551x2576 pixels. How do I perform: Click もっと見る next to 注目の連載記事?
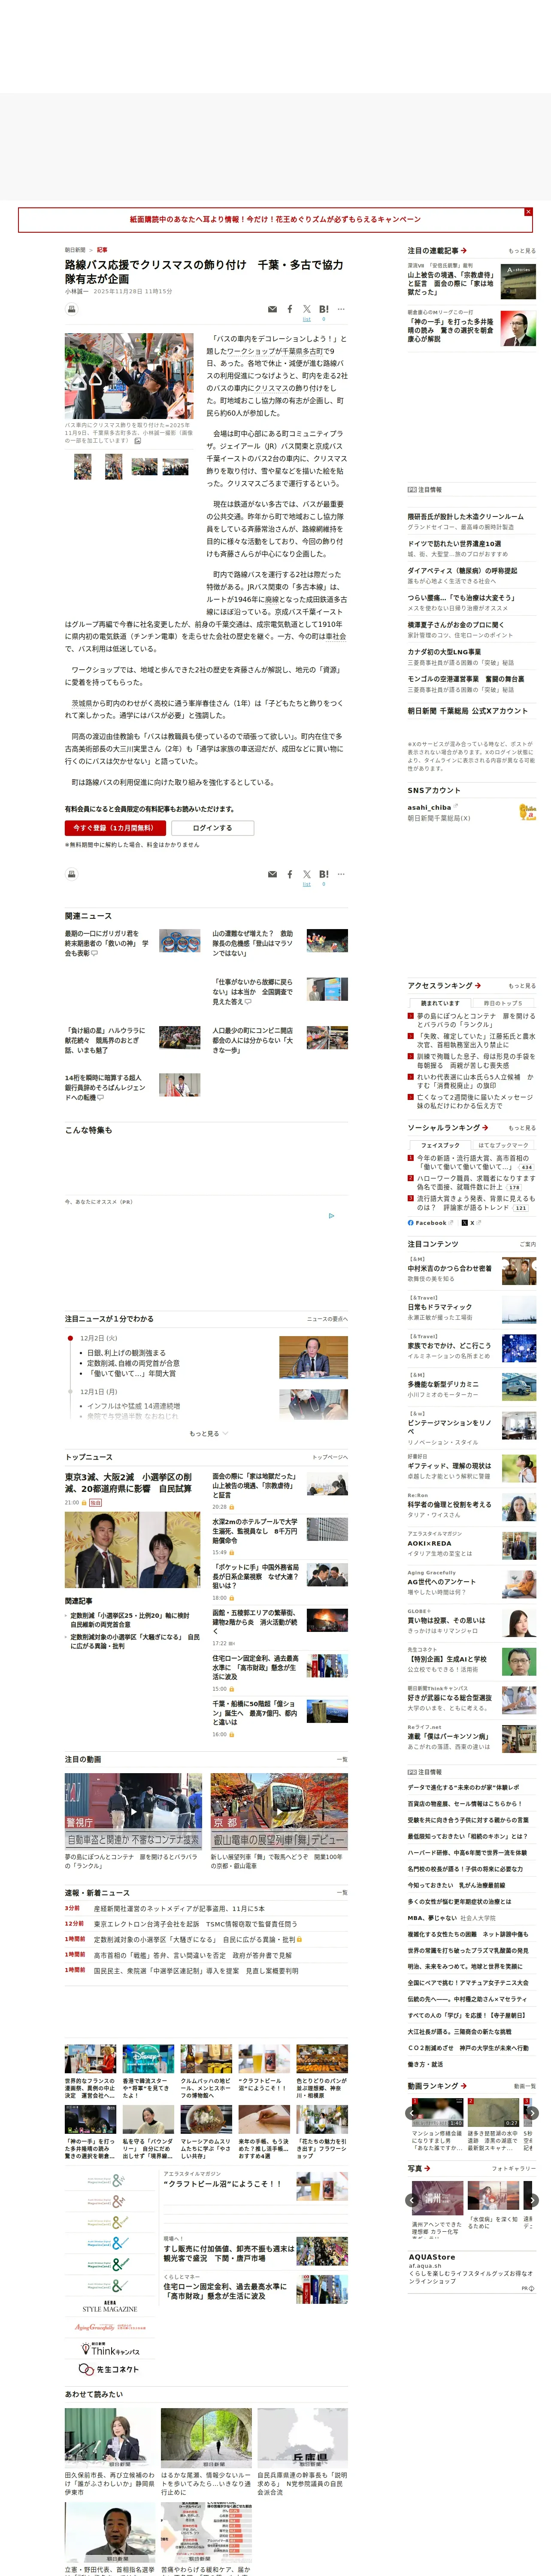[x=522, y=251]
